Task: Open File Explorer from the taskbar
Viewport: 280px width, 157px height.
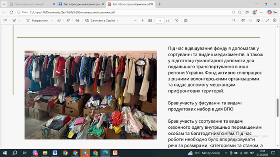Action: click(45, 153)
